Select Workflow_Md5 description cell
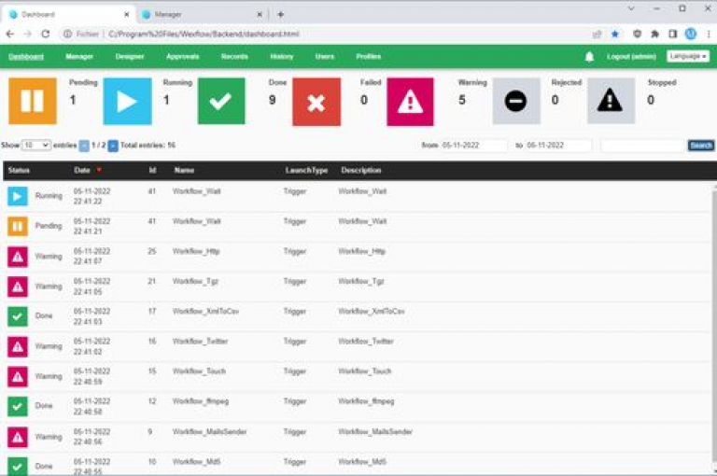 pos(362,462)
